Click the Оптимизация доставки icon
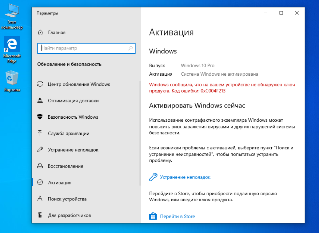 (x=40, y=101)
